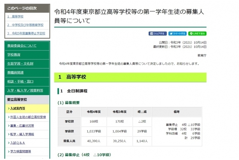
Task: Click green section heading 1 高等学校
Action: (x=130, y=77)
